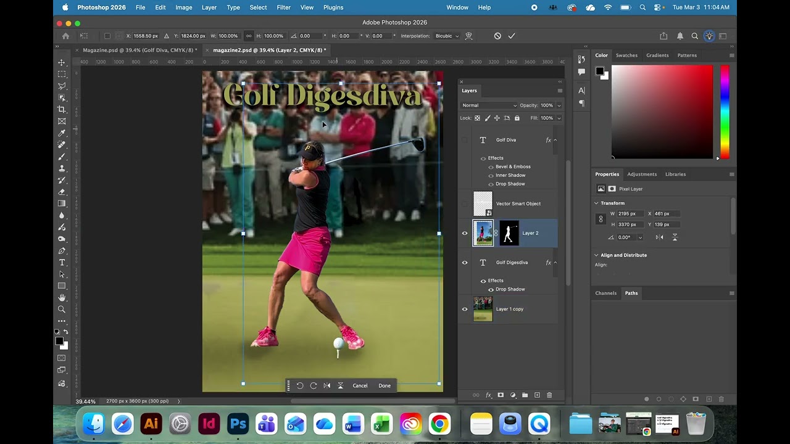790x444 pixels.
Task: Click Done in the contextual bar
Action: click(385, 386)
